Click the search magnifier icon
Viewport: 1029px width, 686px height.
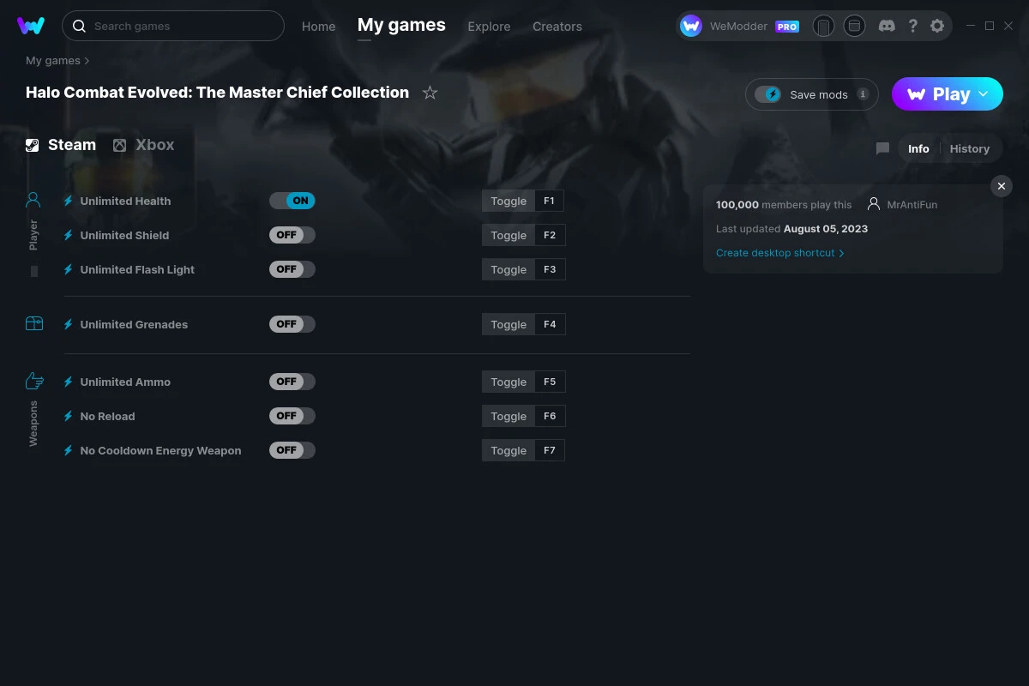point(79,26)
